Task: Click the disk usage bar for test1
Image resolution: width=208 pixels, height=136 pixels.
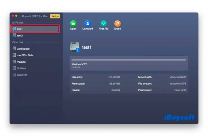Action: click(129, 60)
